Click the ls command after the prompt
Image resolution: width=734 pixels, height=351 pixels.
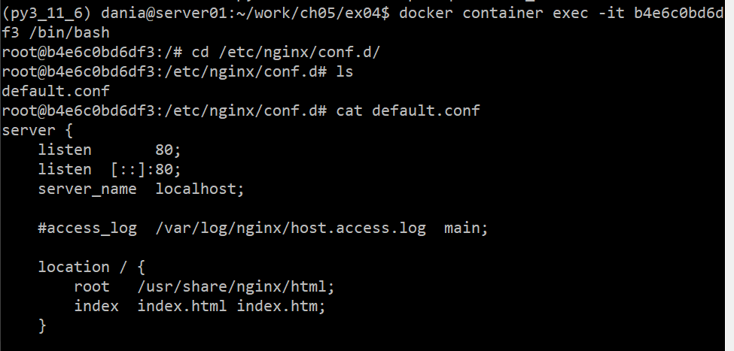pos(344,72)
